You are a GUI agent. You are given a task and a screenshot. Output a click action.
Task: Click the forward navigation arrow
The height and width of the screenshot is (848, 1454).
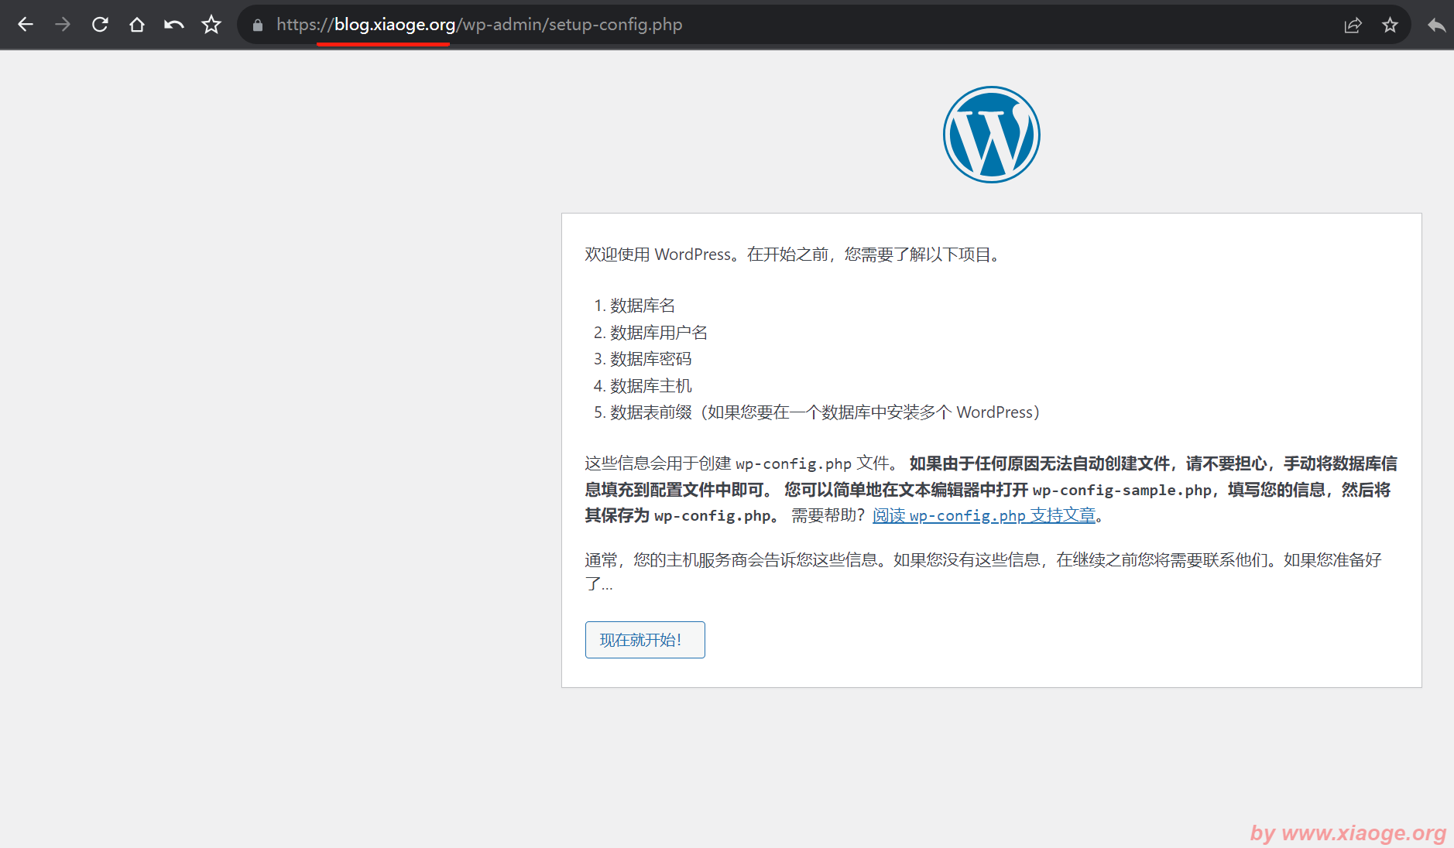point(63,25)
